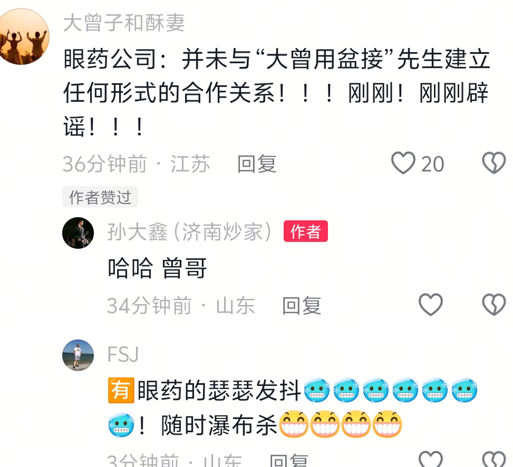Open 孙大鑫 author profile avatar
This screenshot has height=467, width=513.
[78, 233]
